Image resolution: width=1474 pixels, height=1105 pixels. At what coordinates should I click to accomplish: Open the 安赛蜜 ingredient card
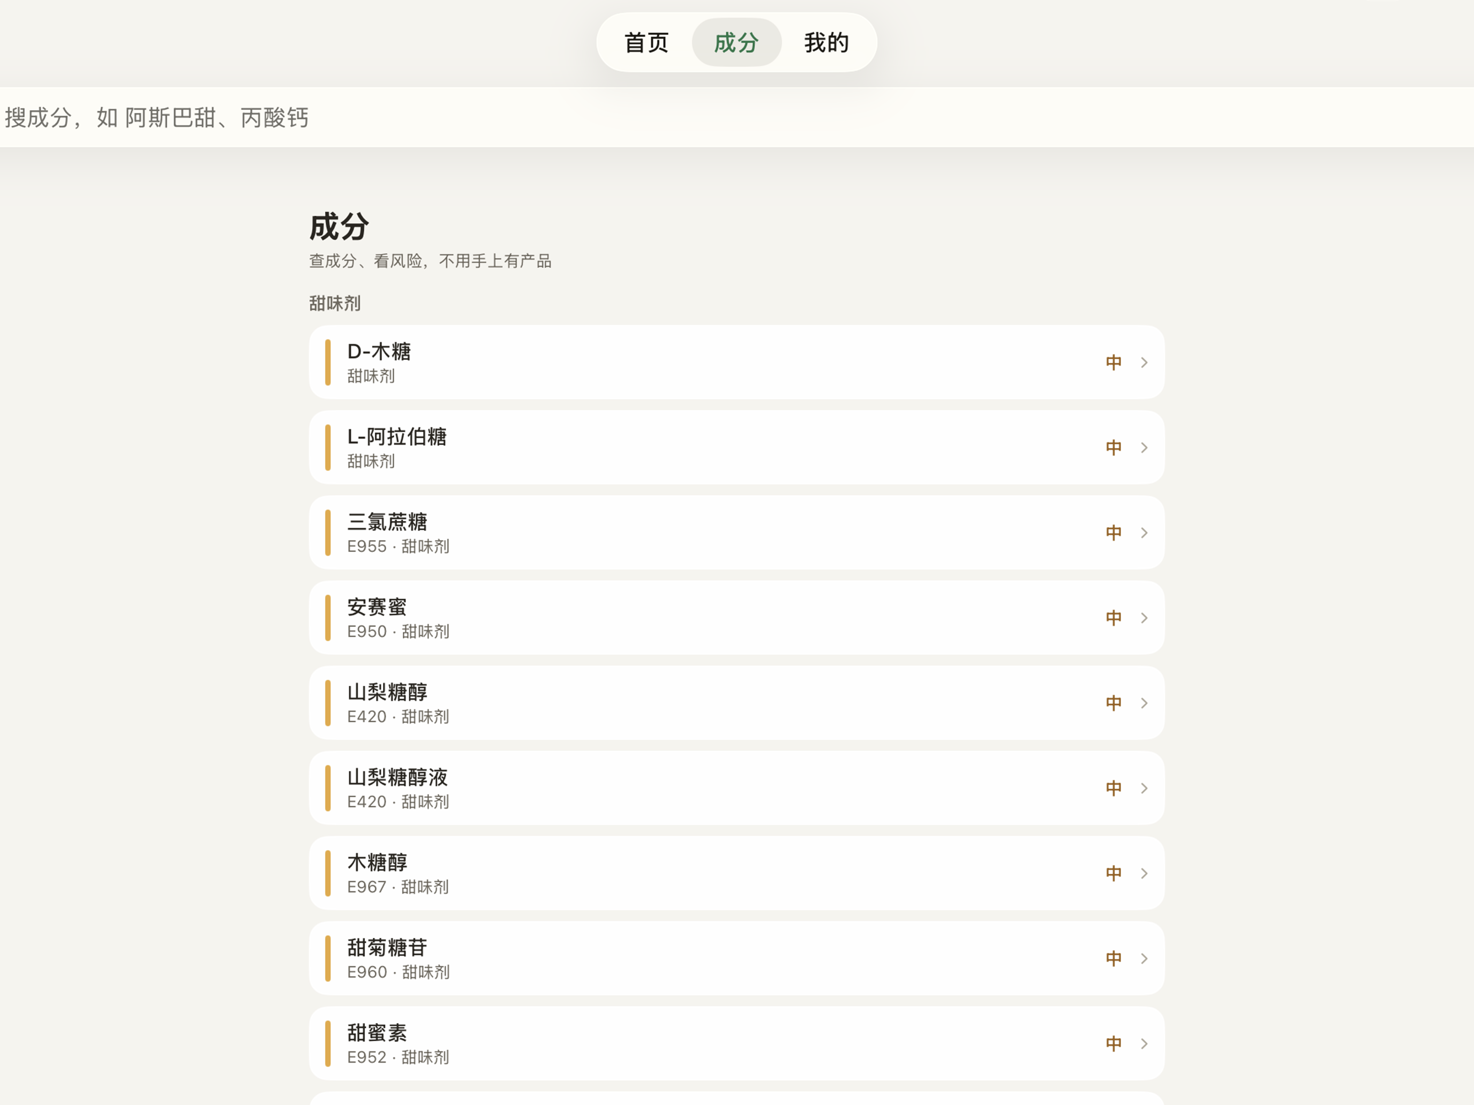(x=737, y=618)
